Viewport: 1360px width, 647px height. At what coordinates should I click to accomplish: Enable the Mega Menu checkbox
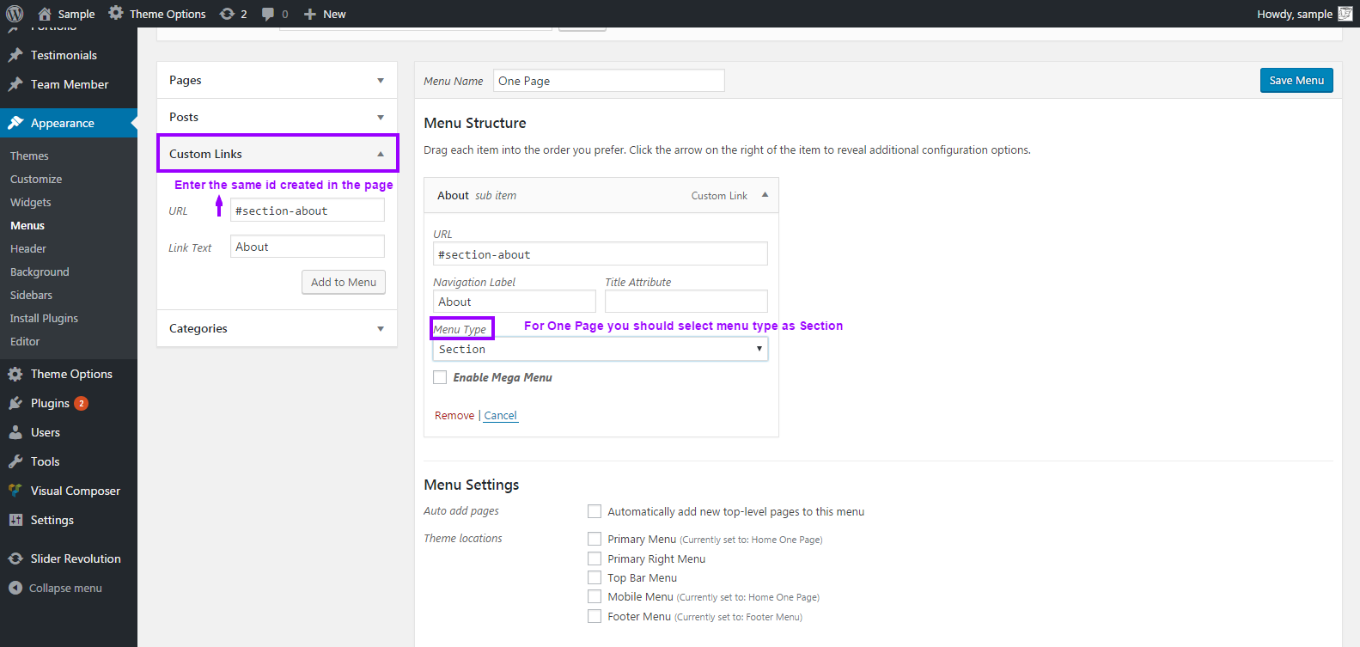coord(440,377)
